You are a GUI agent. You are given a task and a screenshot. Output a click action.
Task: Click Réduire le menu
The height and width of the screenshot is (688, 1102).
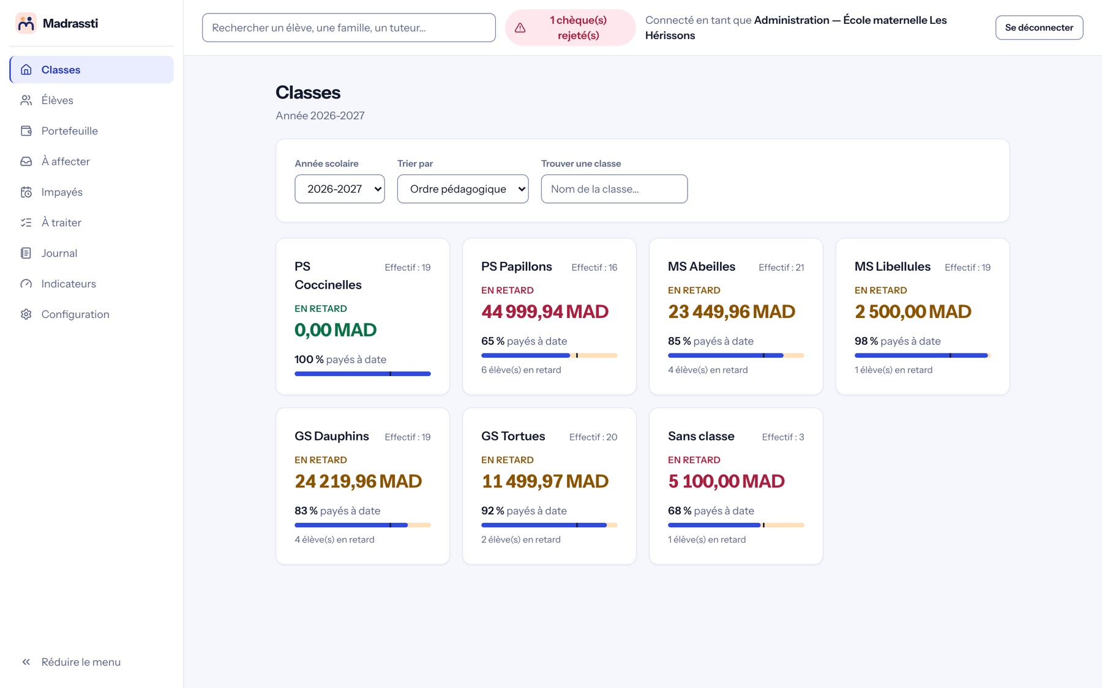[x=92, y=662]
